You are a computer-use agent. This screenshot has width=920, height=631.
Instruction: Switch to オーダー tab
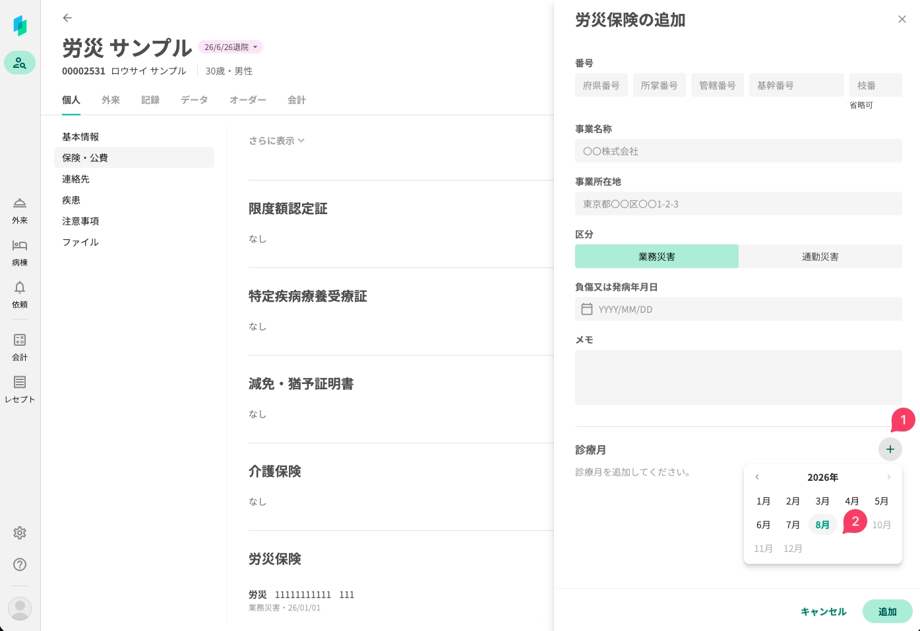point(248,99)
